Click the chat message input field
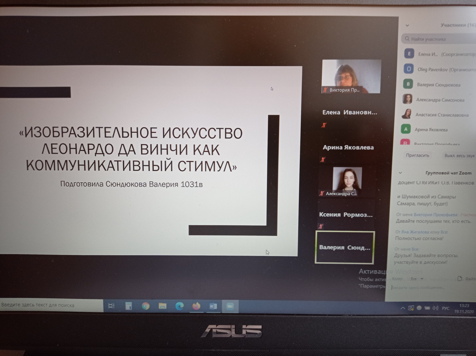This screenshot has height=356, width=476. click(x=433, y=288)
